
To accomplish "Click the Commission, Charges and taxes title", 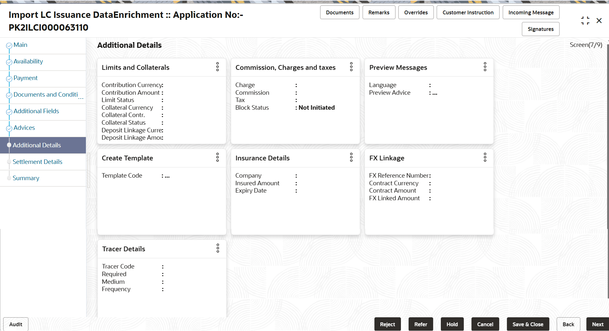I will click(x=285, y=68).
